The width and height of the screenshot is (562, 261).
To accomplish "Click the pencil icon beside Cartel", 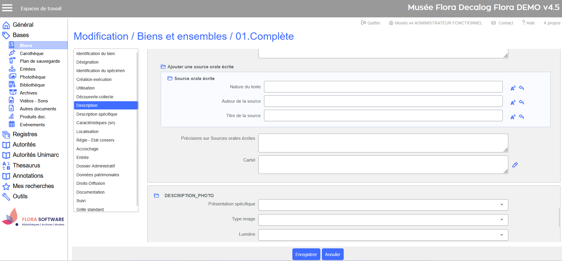I will point(515,165).
